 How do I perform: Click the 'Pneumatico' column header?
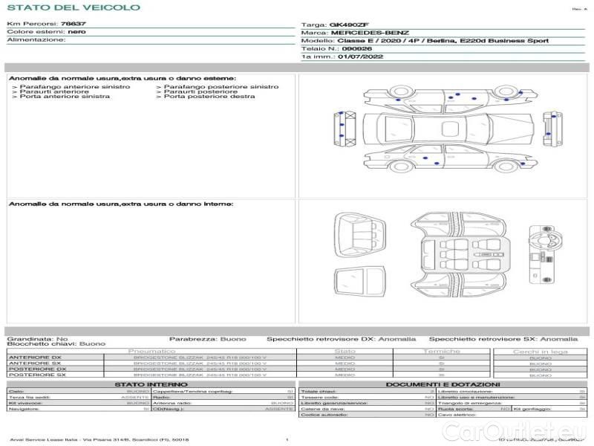[151, 351]
